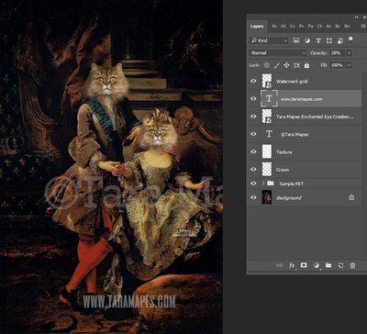Hide the Watermark grid layer

pyautogui.click(x=253, y=81)
